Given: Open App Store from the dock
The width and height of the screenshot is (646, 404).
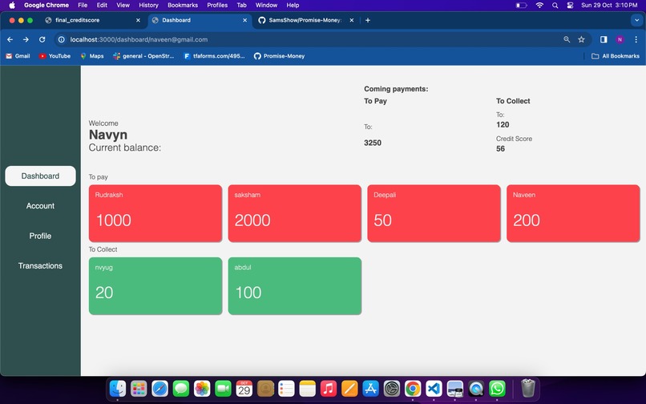Looking at the screenshot, I should tap(370, 388).
